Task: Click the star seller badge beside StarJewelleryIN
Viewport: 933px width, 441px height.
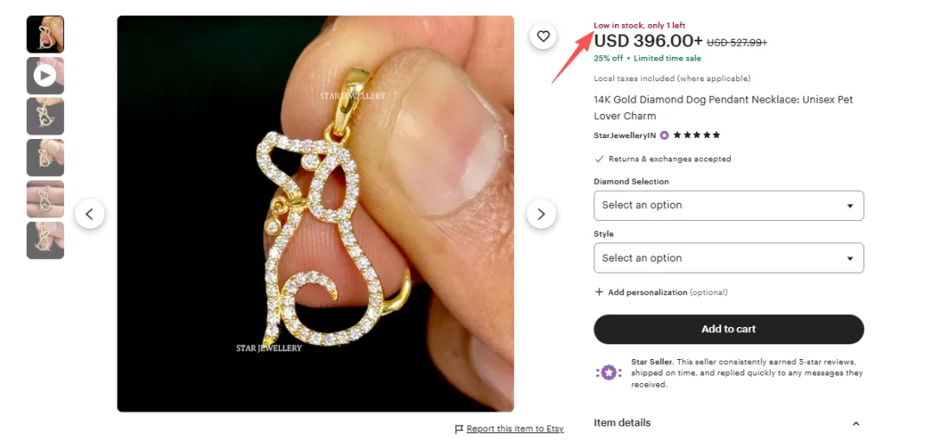Action: coord(664,135)
